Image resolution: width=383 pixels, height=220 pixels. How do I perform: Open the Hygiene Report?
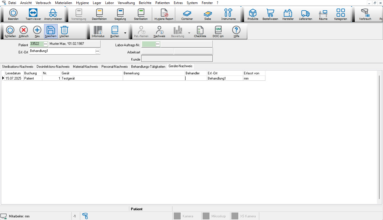point(164,14)
